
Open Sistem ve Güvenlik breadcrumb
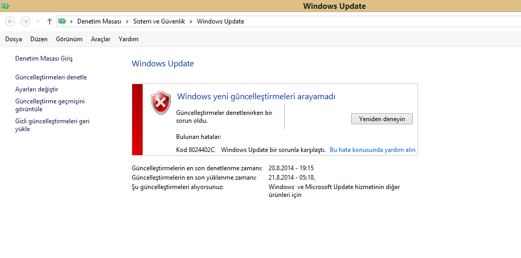coord(159,21)
